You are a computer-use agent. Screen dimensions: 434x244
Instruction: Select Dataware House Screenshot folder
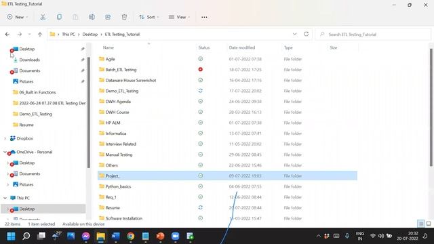point(131,80)
